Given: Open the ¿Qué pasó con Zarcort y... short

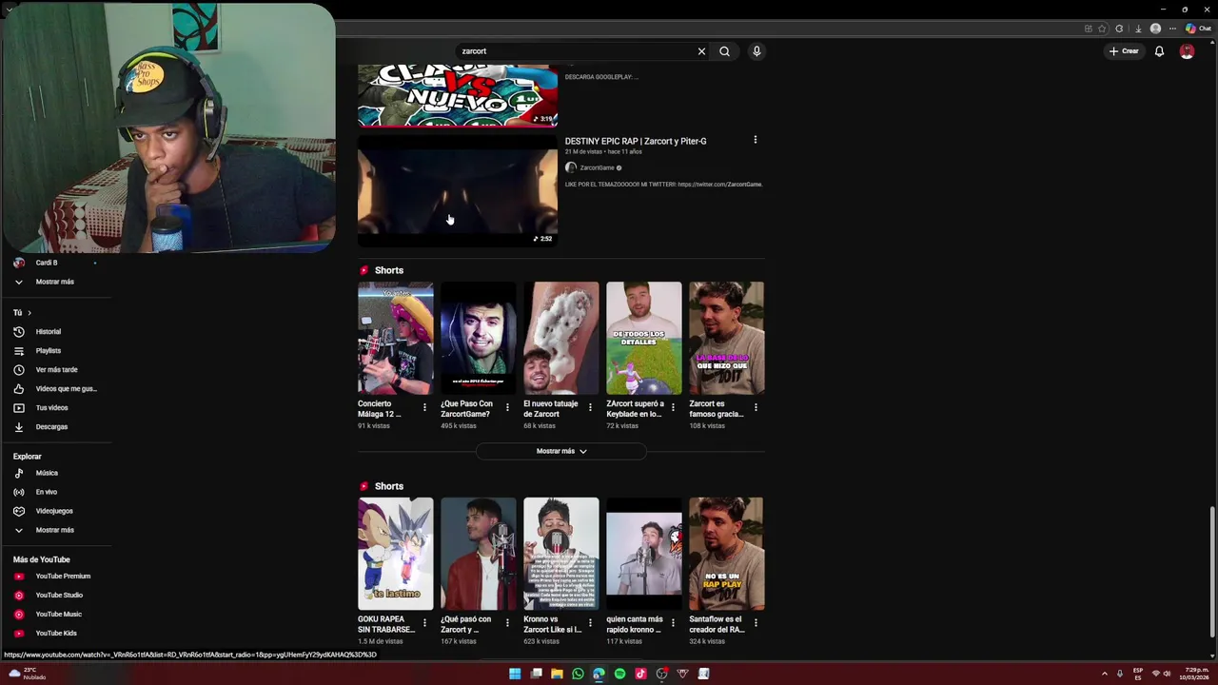Looking at the screenshot, I should click(x=478, y=554).
